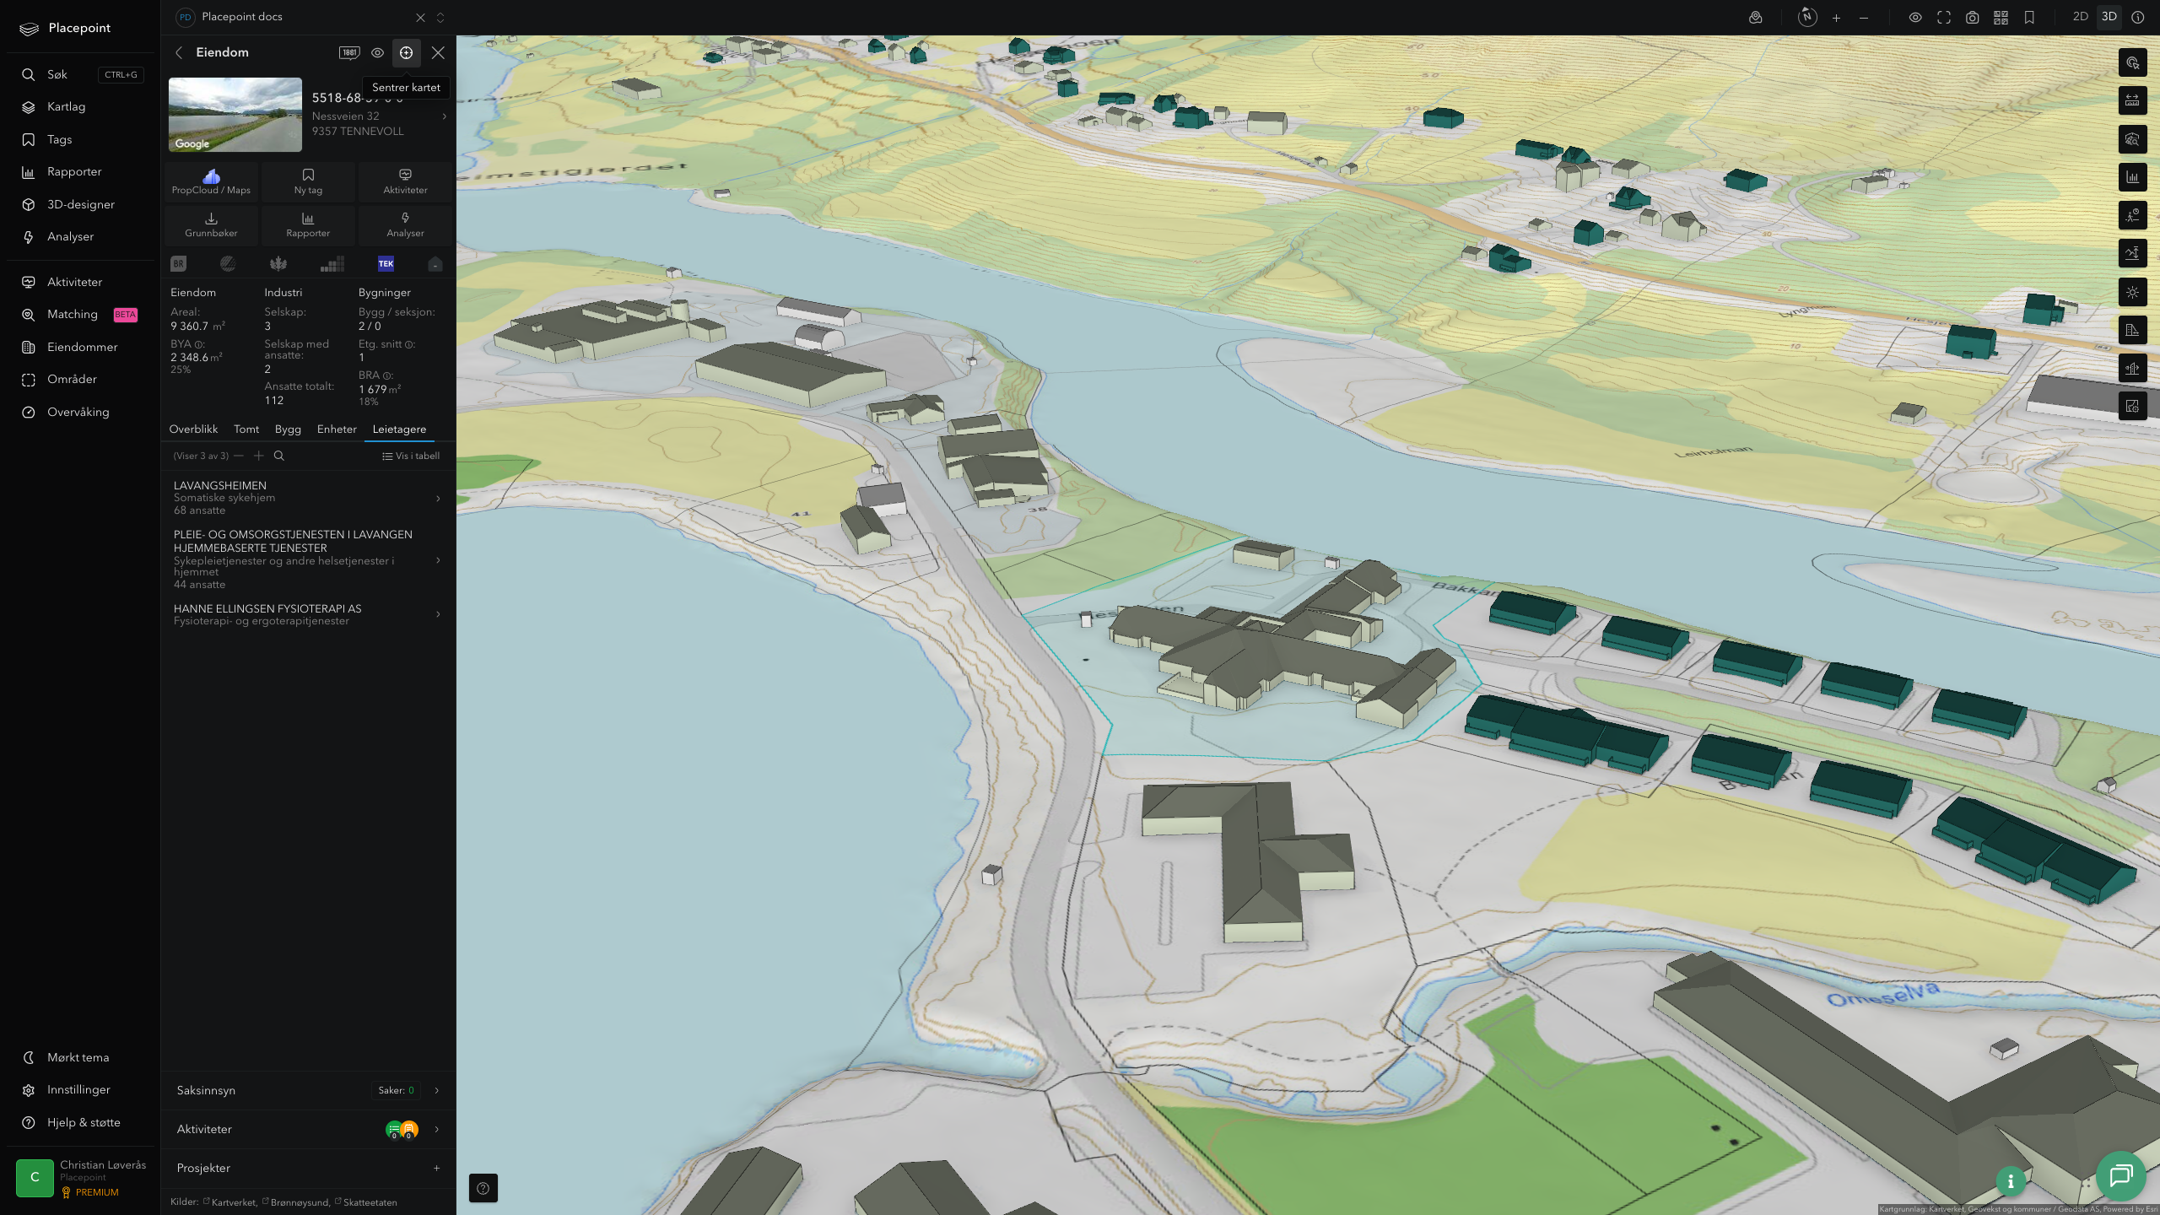
Task: Toggle the Mørkt tema dark theme
Action: [x=79, y=1057]
